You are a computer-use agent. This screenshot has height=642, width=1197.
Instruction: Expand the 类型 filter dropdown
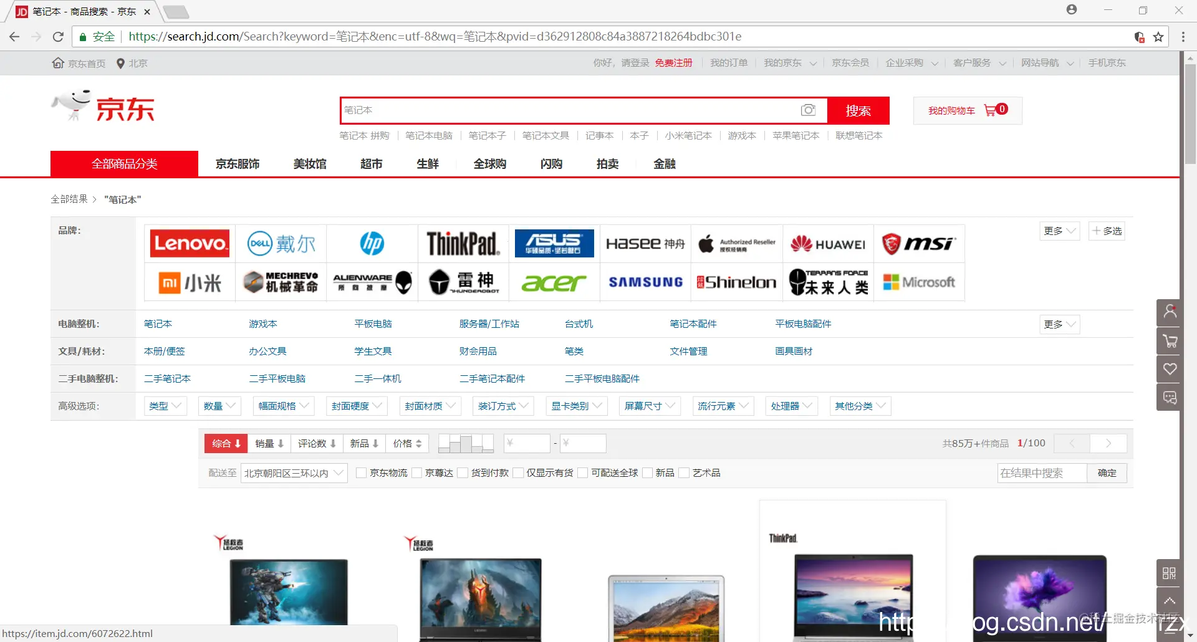pos(165,406)
